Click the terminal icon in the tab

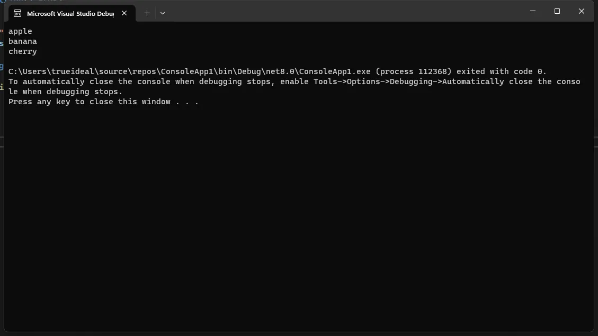[17, 13]
